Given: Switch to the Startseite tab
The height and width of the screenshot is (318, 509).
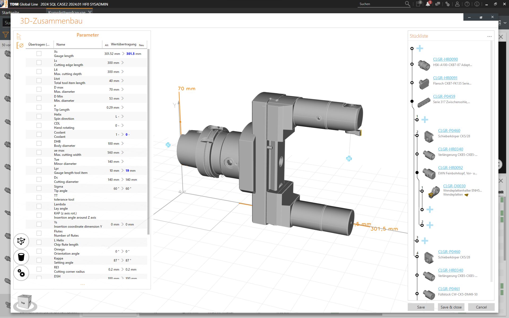Looking at the screenshot, I should (10, 12).
